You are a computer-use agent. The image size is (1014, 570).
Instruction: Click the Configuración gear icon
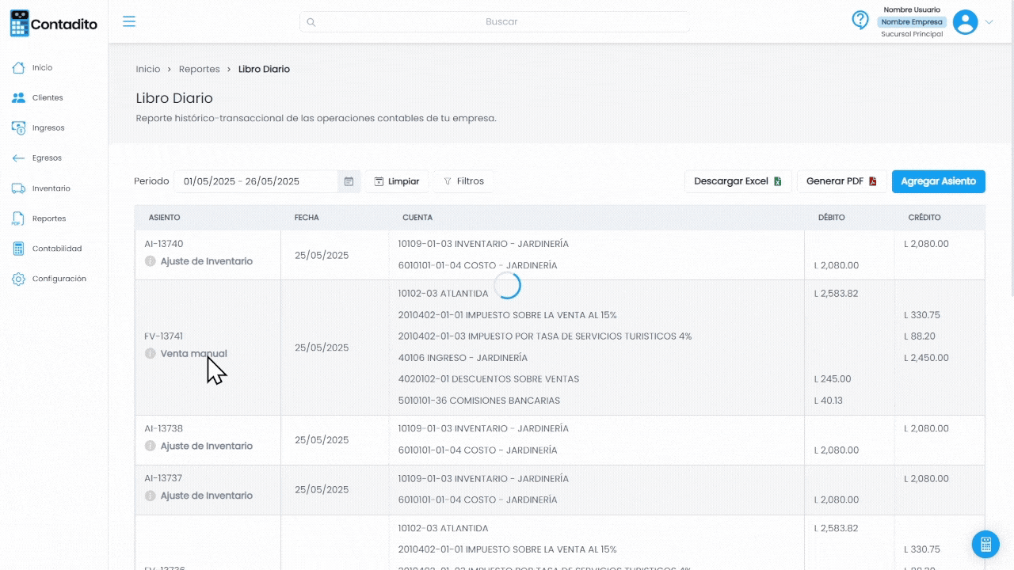tap(19, 279)
